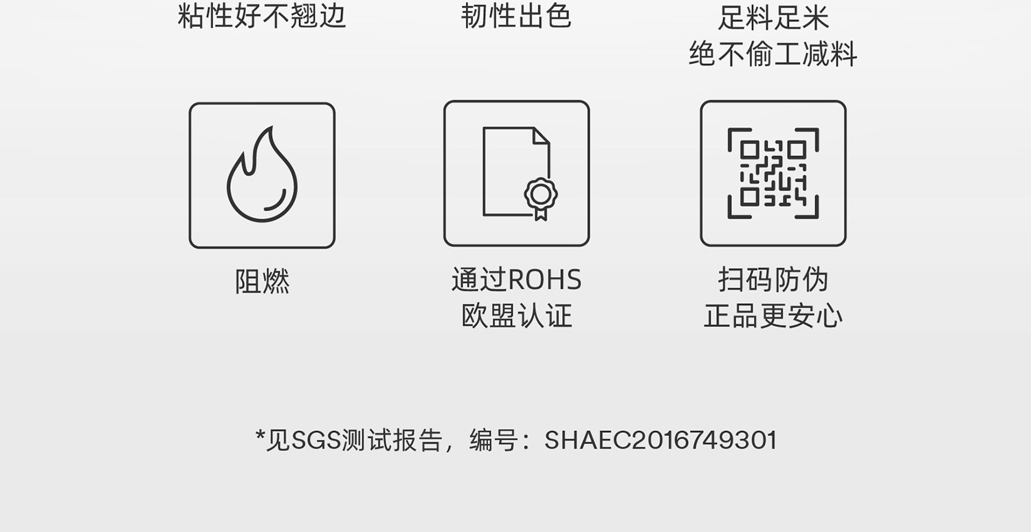Click the 粘性好不翘边 heading text
This screenshot has height=532, width=1031.
[x=262, y=16]
